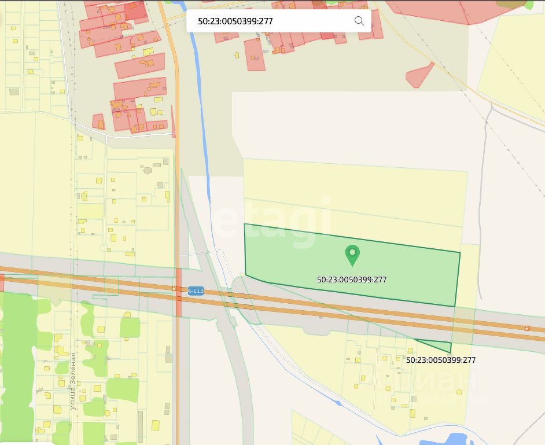This screenshot has width=545, height=445.
Task: Click the red square at left highway edge
Action: click(2, 282)
